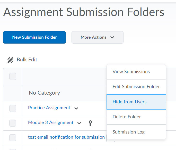Click the No Category row heading
Screen dimensions: 176x150
click(x=44, y=93)
